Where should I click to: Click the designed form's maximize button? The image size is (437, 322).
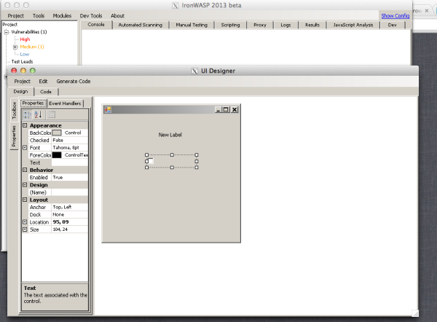click(x=226, y=109)
